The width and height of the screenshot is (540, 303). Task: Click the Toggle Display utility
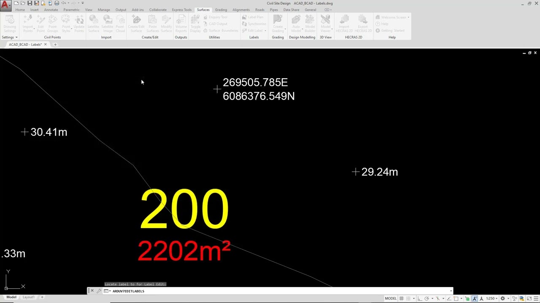coord(195,24)
